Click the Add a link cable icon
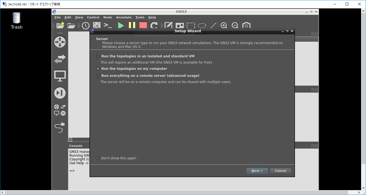Image resolution: width=366 pixels, height=195 pixels. tap(60, 127)
